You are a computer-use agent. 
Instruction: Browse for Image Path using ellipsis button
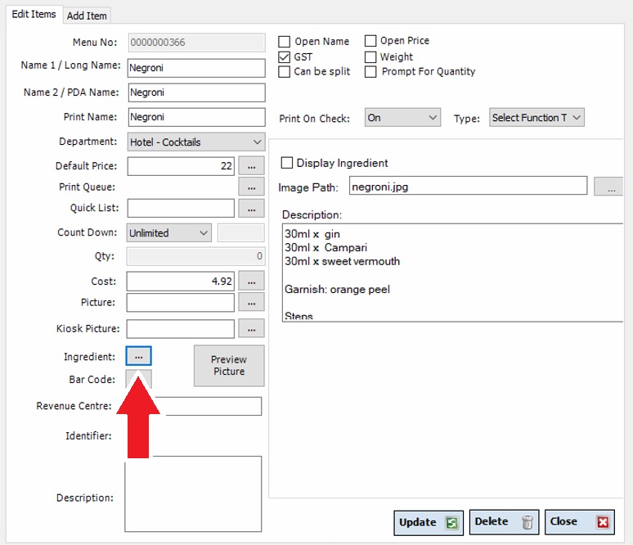pos(608,187)
